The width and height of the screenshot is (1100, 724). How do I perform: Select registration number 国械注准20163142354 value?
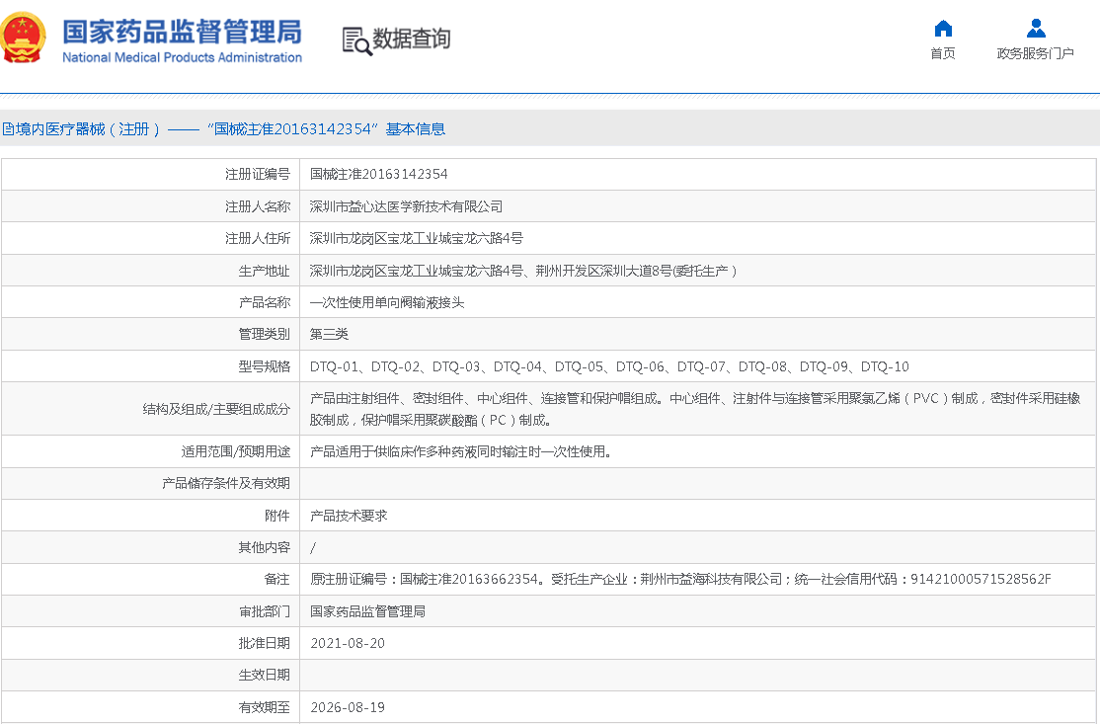pyautogui.click(x=379, y=174)
